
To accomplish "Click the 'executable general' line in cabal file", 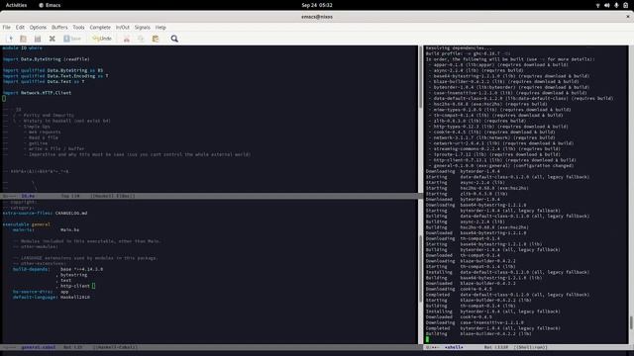I will tap(27, 224).
